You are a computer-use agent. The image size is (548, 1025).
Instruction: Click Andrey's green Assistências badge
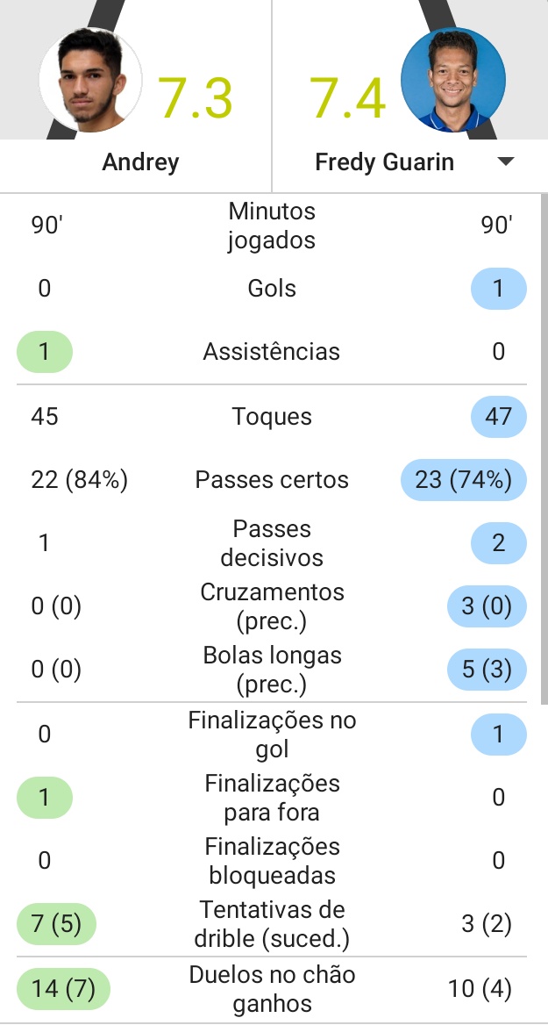click(x=45, y=352)
